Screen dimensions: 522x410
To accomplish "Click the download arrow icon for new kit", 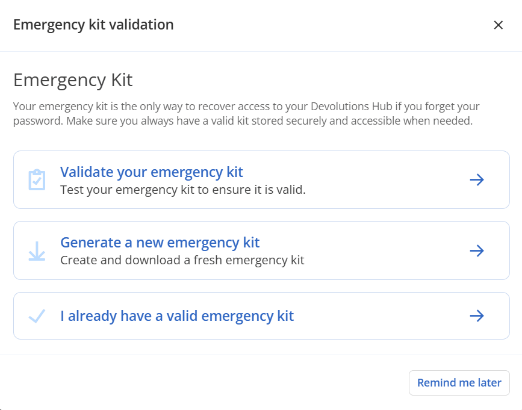I will (x=37, y=250).
